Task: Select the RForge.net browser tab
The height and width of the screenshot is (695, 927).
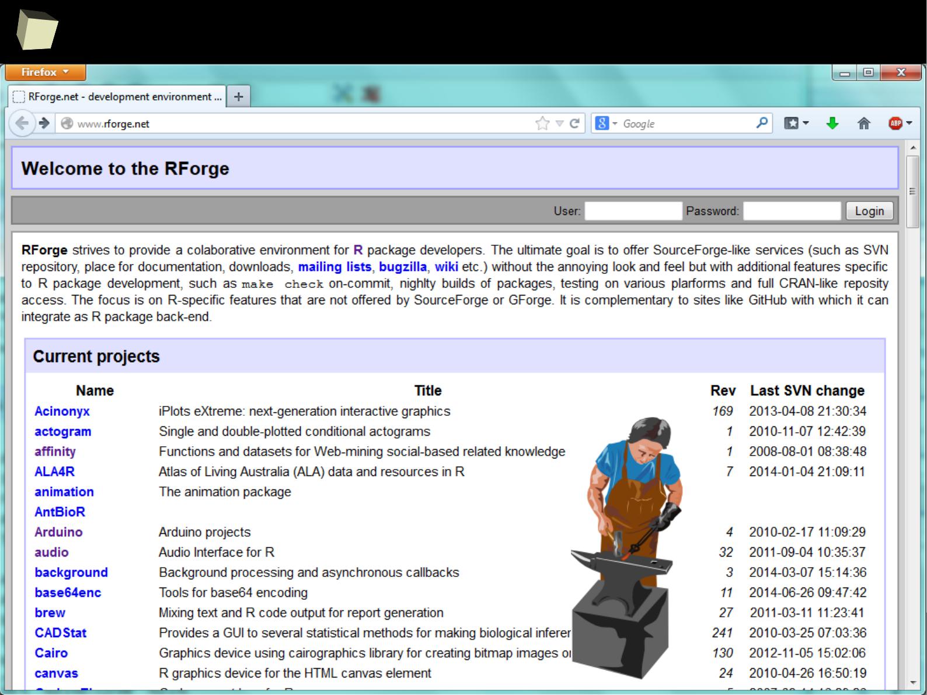Action: pos(117,96)
